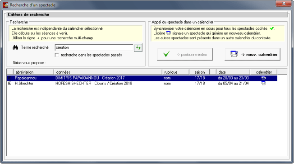Select 'DIMITRIS PAPAIOANNOU Création 2017' cell
This screenshot has width=294, height=164.
(90, 78)
